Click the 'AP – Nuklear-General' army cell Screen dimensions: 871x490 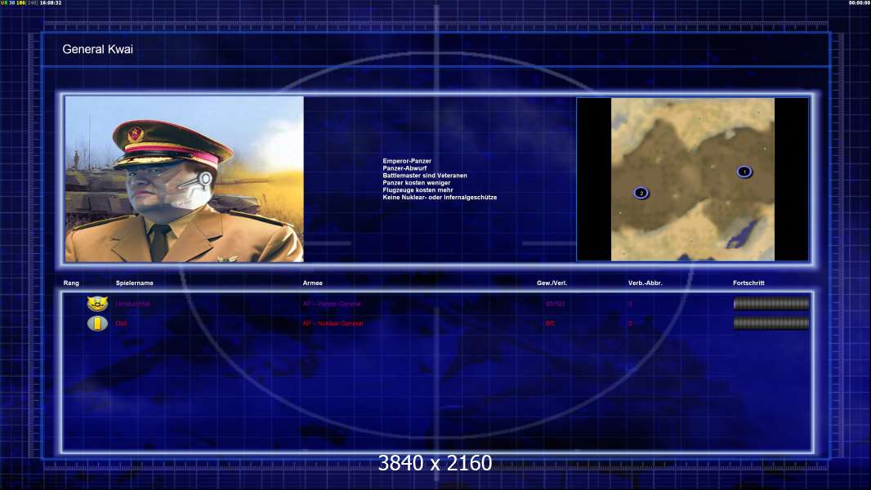333,323
